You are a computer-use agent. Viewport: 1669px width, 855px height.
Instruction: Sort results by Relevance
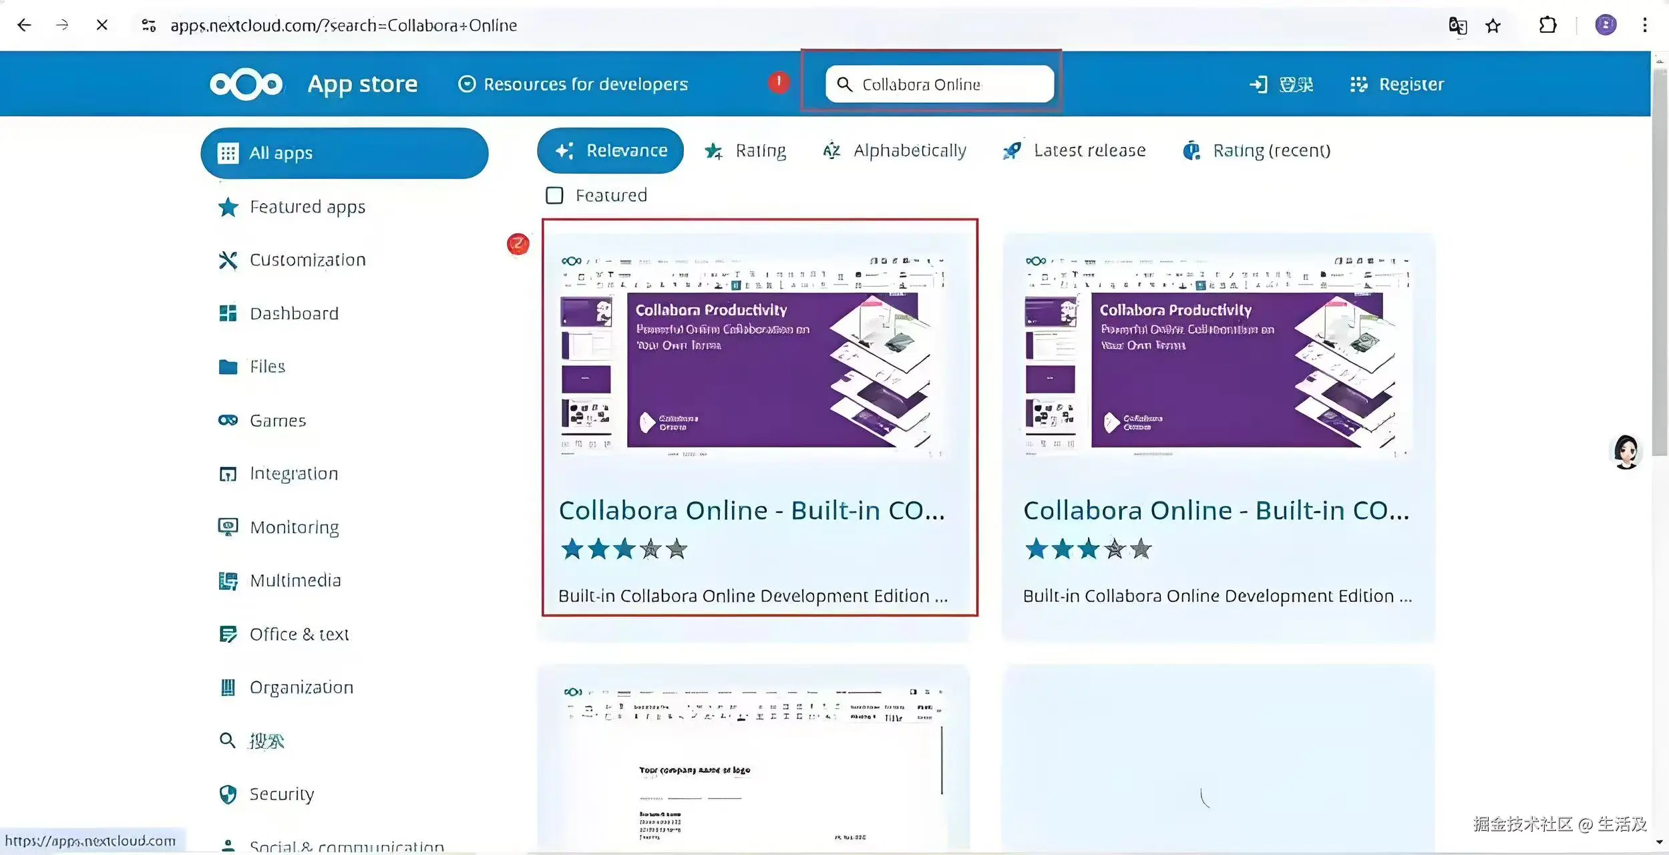pyautogui.click(x=610, y=150)
